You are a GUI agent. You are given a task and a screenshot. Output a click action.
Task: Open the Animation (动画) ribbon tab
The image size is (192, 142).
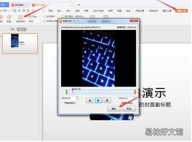[86, 11]
